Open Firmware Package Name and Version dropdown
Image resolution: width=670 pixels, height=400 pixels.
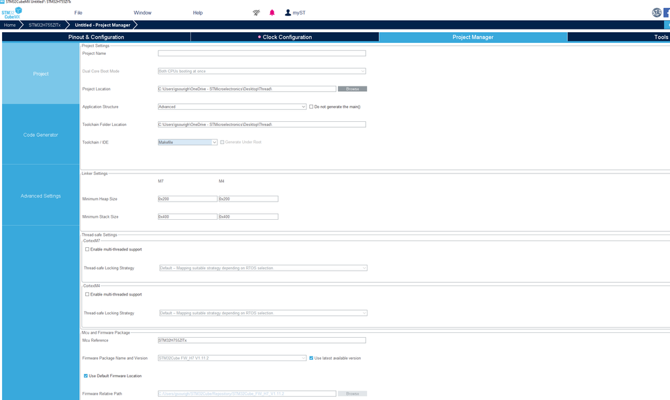coord(232,358)
